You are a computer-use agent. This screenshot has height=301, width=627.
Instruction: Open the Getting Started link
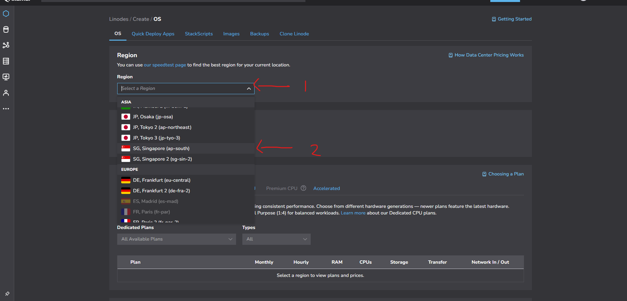[x=512, y=19]
